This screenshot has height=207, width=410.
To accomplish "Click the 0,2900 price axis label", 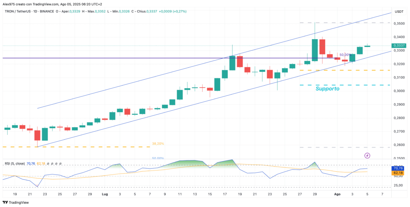I will click(400, 105).
